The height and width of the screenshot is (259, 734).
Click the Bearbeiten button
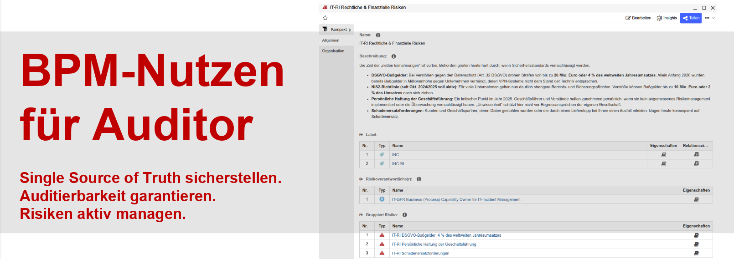(638, 18)
